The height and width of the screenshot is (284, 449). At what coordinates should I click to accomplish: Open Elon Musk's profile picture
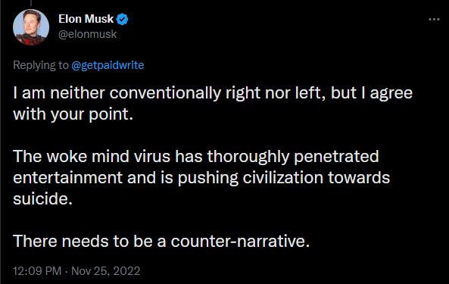click(x=31, y=27)
